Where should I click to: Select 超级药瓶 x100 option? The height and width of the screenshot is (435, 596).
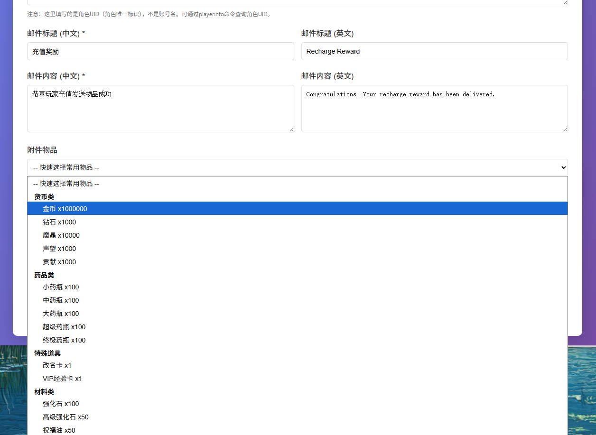tap(64, 327)
